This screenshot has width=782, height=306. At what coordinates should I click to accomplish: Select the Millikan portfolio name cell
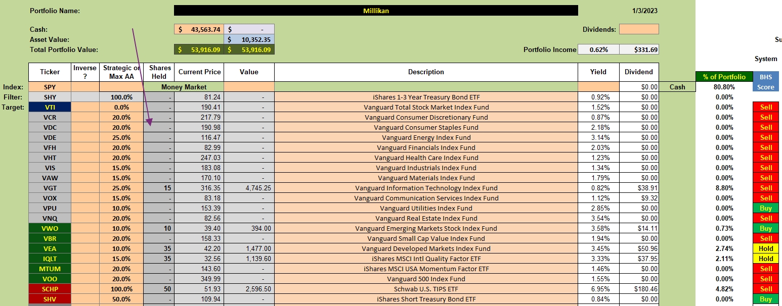point(376,11)
